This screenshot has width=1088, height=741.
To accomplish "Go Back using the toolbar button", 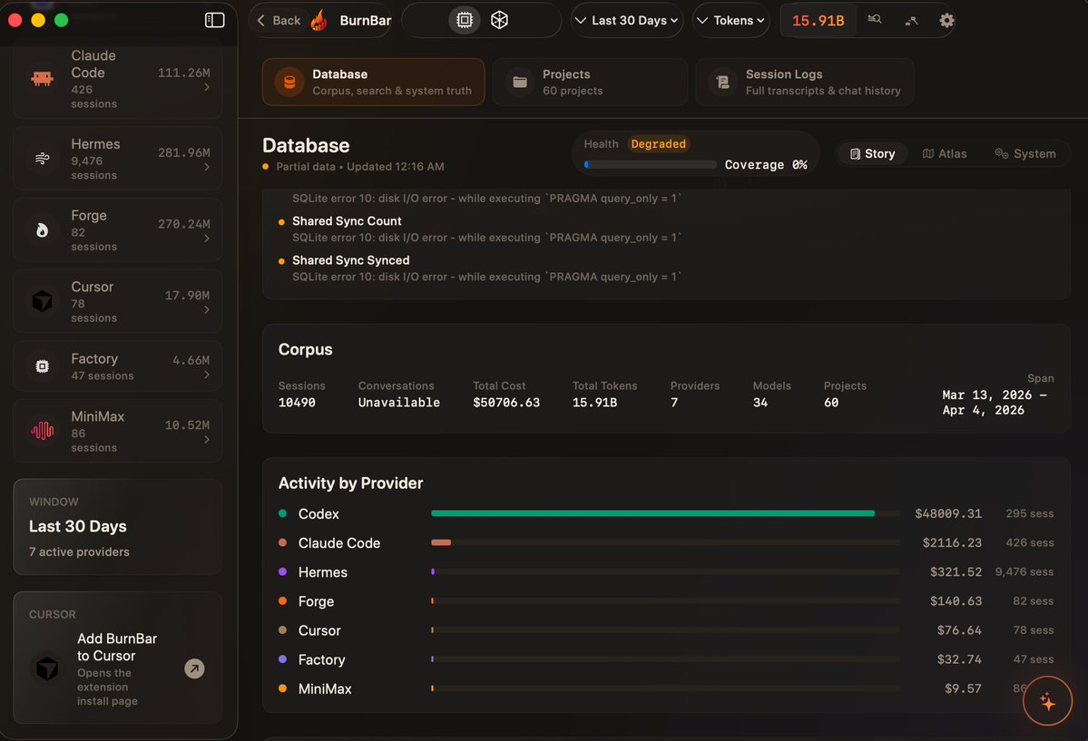I will [x=279, y=20].
